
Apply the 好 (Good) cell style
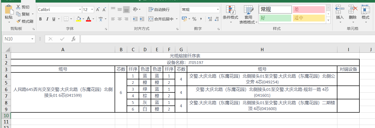[x=275, y=18]
